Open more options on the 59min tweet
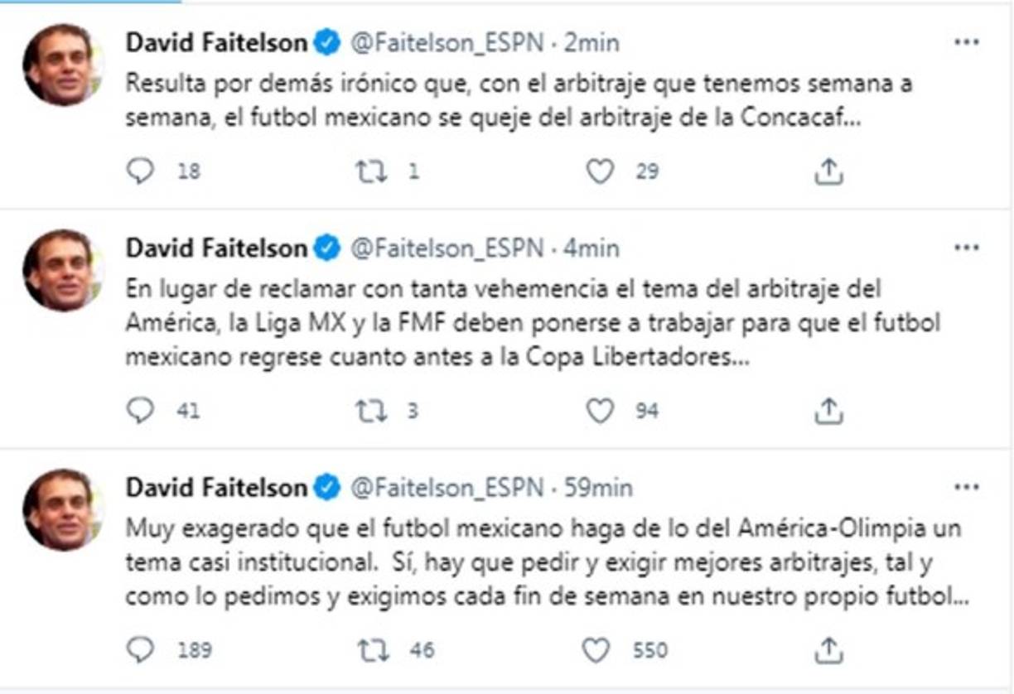The height and width of the screenshot is (694, 1014). (x=966, y=488)
